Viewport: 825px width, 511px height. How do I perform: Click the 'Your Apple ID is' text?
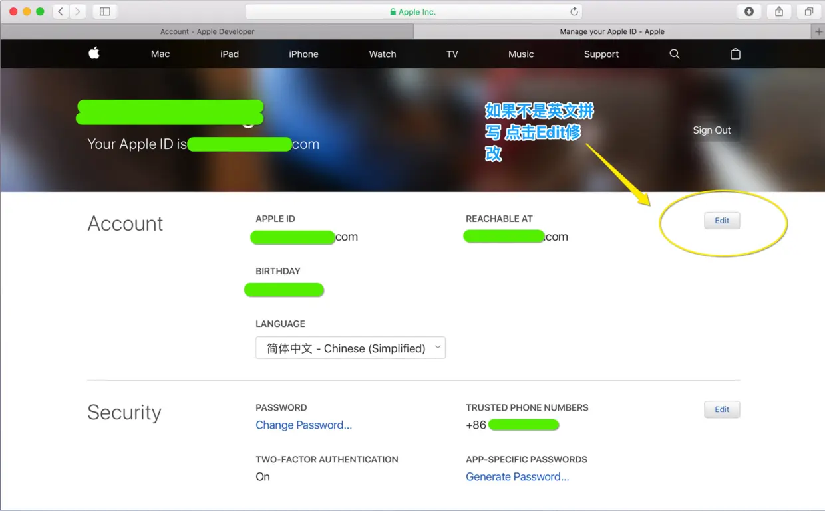[x=137, y=144]
